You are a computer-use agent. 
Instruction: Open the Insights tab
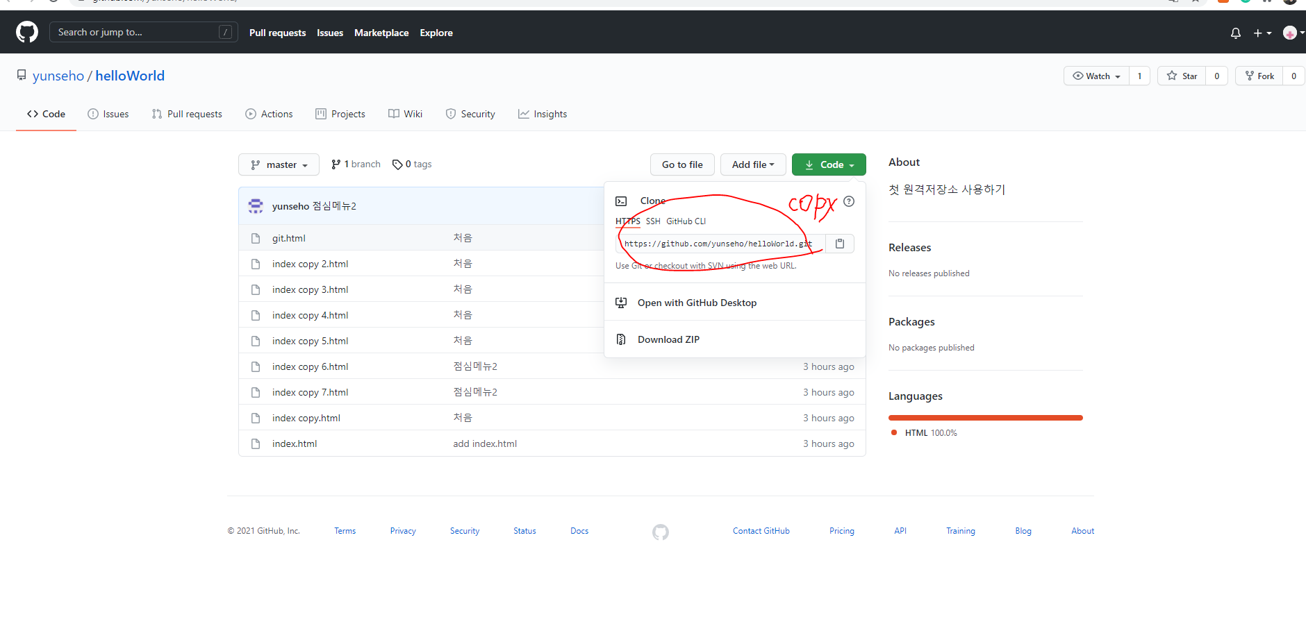543,114
